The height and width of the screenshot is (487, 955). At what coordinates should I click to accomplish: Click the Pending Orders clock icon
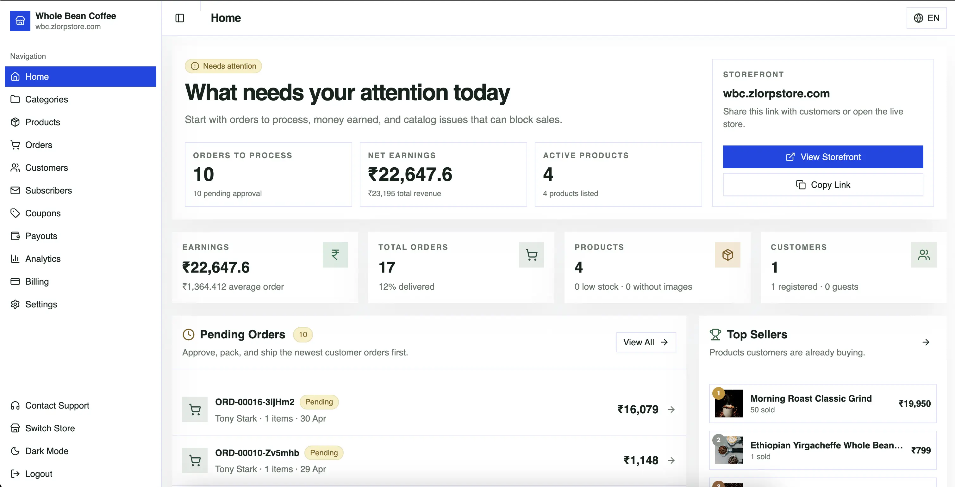(189, 335)
